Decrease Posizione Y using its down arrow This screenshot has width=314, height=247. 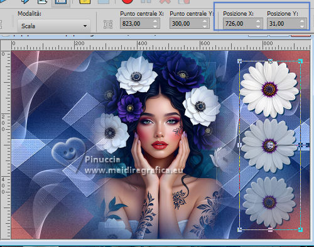pyautogui.click(x=302, y=26)
